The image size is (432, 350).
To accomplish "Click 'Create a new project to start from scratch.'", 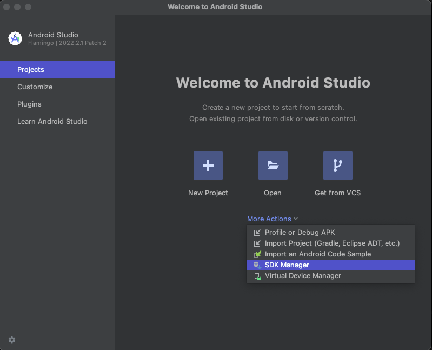I will 273,107.
